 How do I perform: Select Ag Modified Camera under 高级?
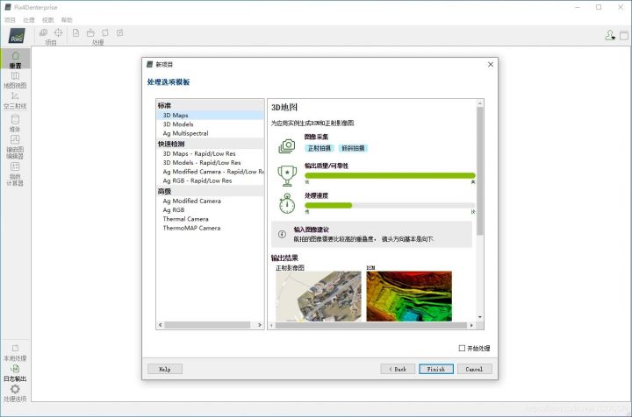pyautogui.click(x=210, y=201)
